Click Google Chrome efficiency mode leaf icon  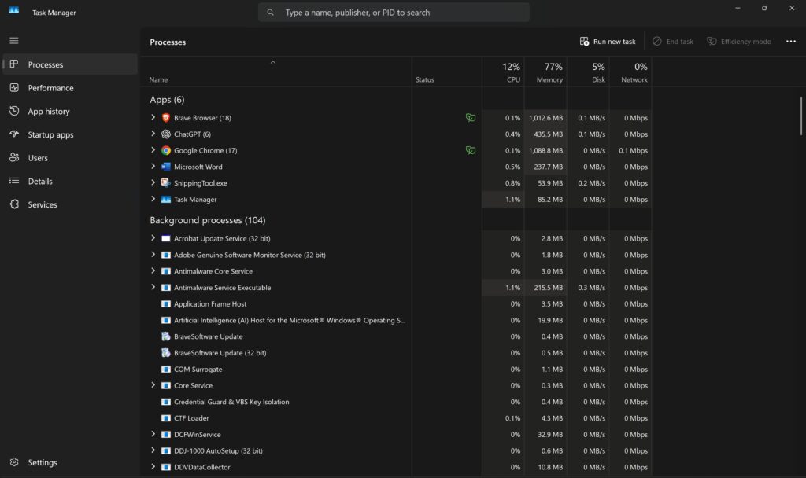point(471,150)
